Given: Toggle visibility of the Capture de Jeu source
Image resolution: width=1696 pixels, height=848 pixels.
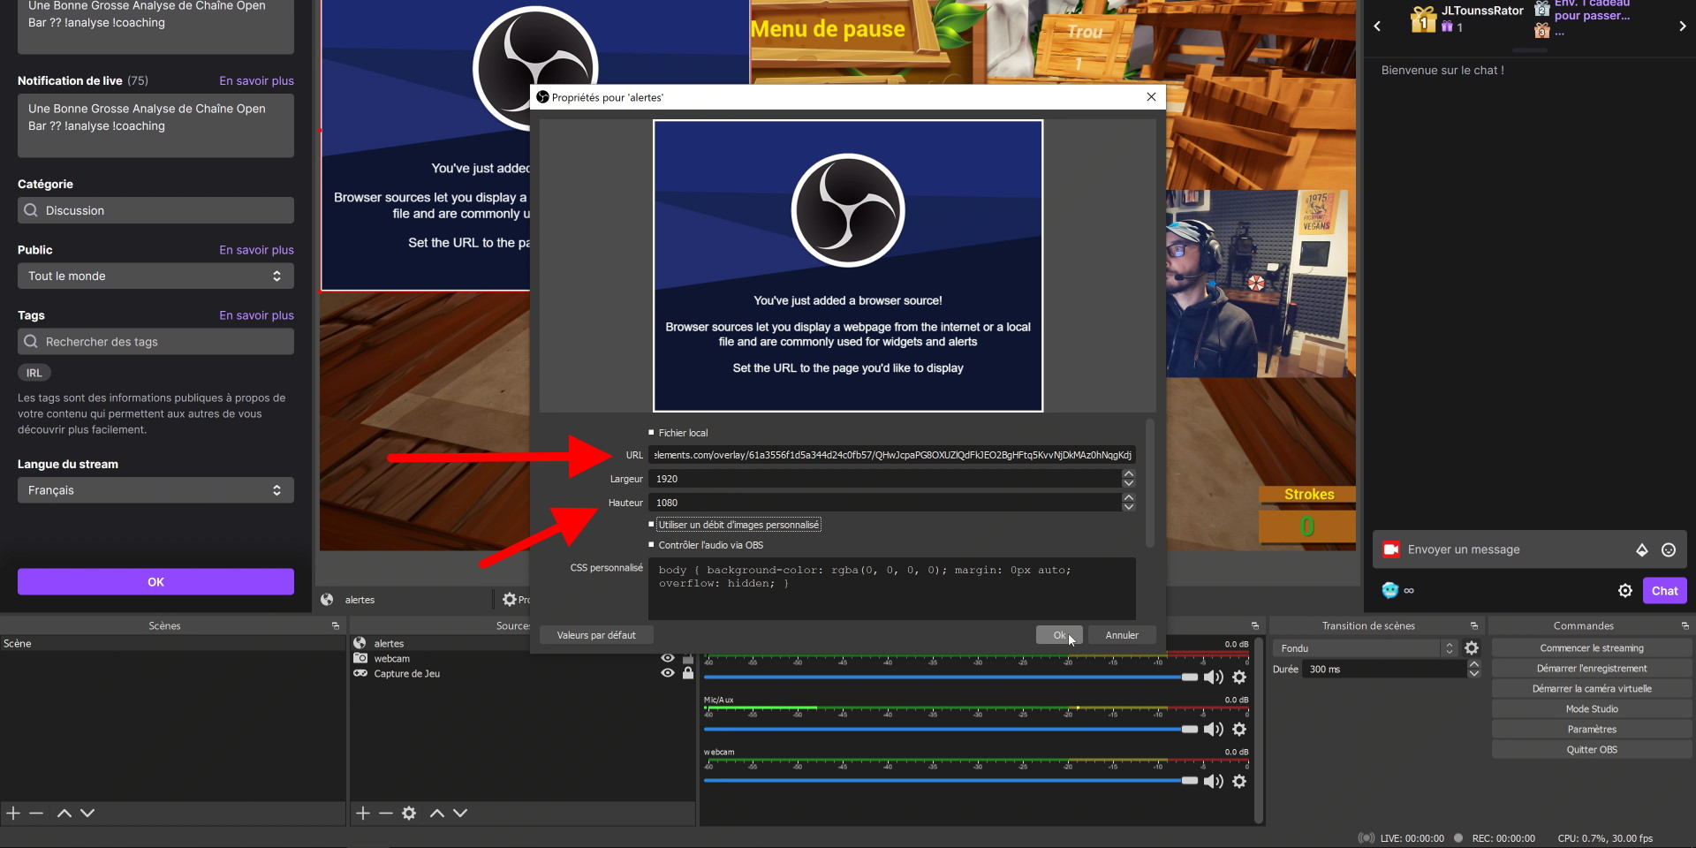Looking at the screenshot, I should pyautogui.click(x=668, y=673).
